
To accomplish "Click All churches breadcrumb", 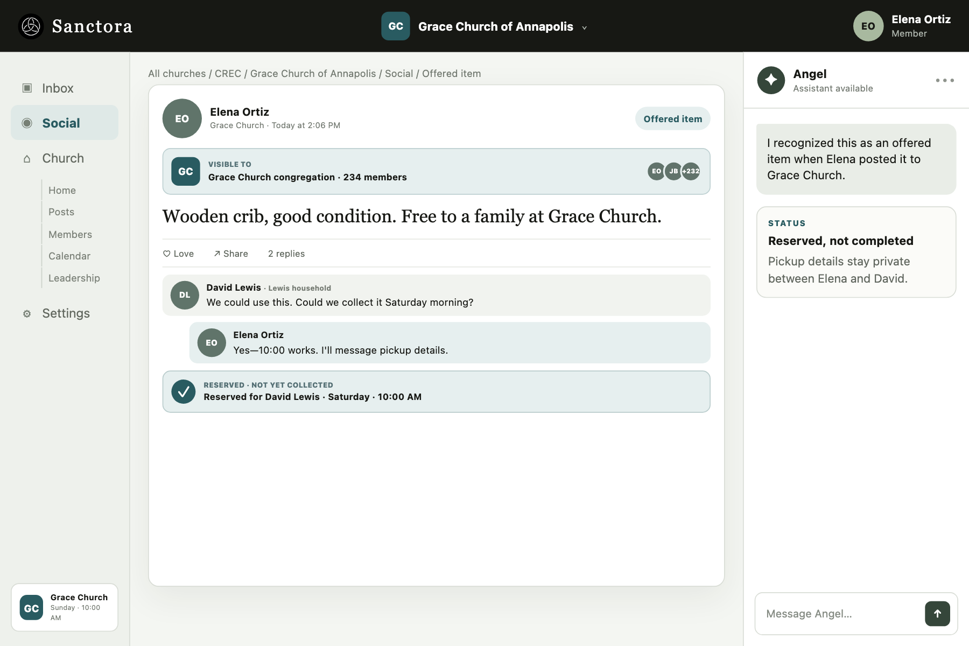I will [x=177, y=74].
